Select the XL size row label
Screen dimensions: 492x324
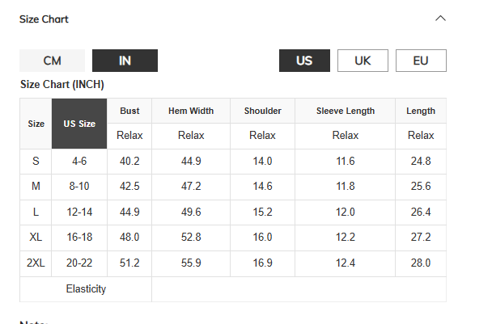[x=36, y=238]
